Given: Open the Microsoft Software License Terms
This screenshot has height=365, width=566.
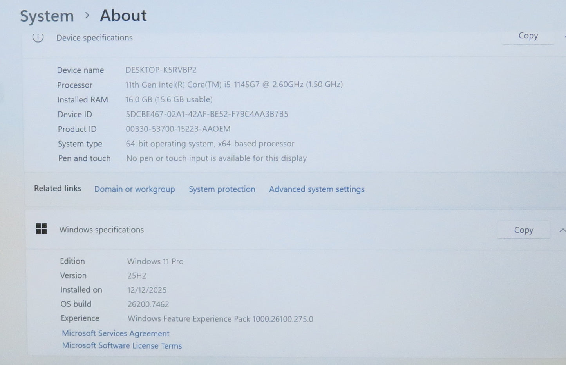Looking at the screenshot, I should 121,346.
